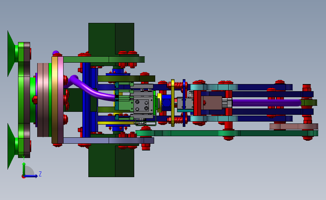Pick the lower-left green suction cup cone
The height and width of the screenshot is (200, 326).
11,146
